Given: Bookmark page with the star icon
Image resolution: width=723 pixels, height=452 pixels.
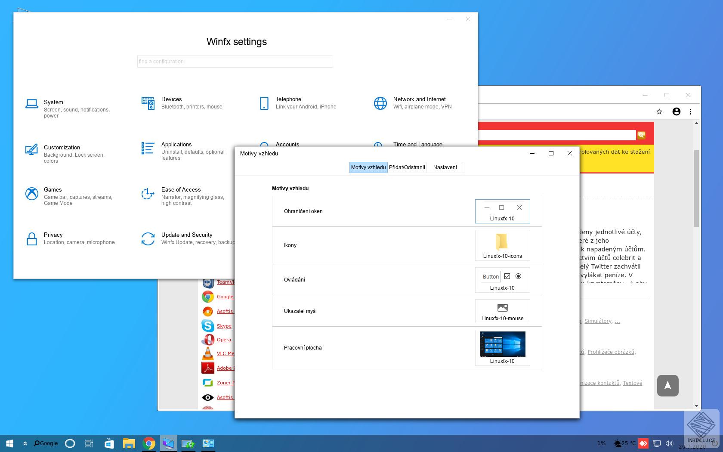Looking at the screenshot, I should 659,112.
